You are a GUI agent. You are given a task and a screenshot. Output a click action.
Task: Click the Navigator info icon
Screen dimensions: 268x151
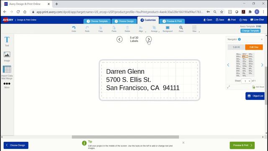click(239, 39)
